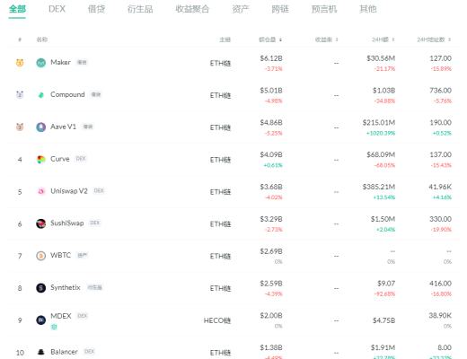Click the Maker logo icon

point(41,63)
